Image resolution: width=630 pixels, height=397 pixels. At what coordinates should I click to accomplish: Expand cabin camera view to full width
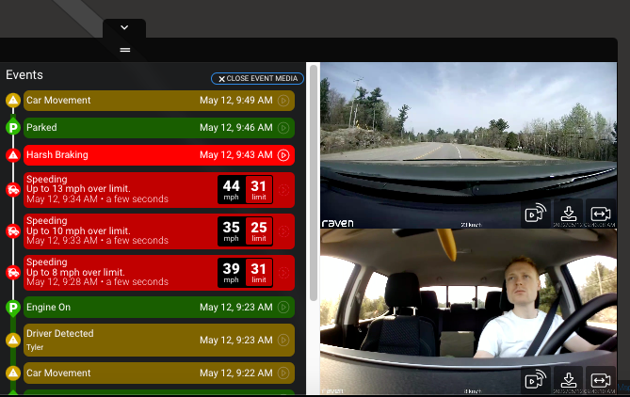tap(600, 380)
